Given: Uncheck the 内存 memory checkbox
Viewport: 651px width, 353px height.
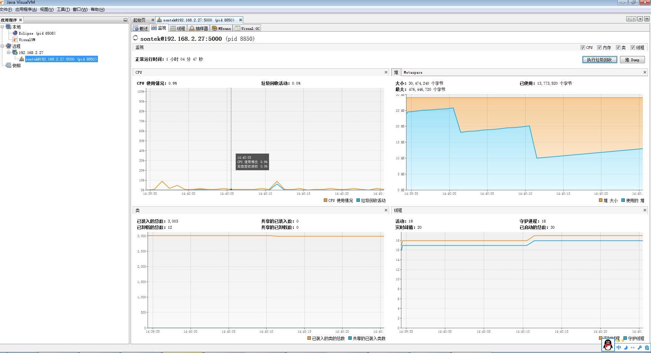Looking at the screenshot, I should [x=599, y=47].
